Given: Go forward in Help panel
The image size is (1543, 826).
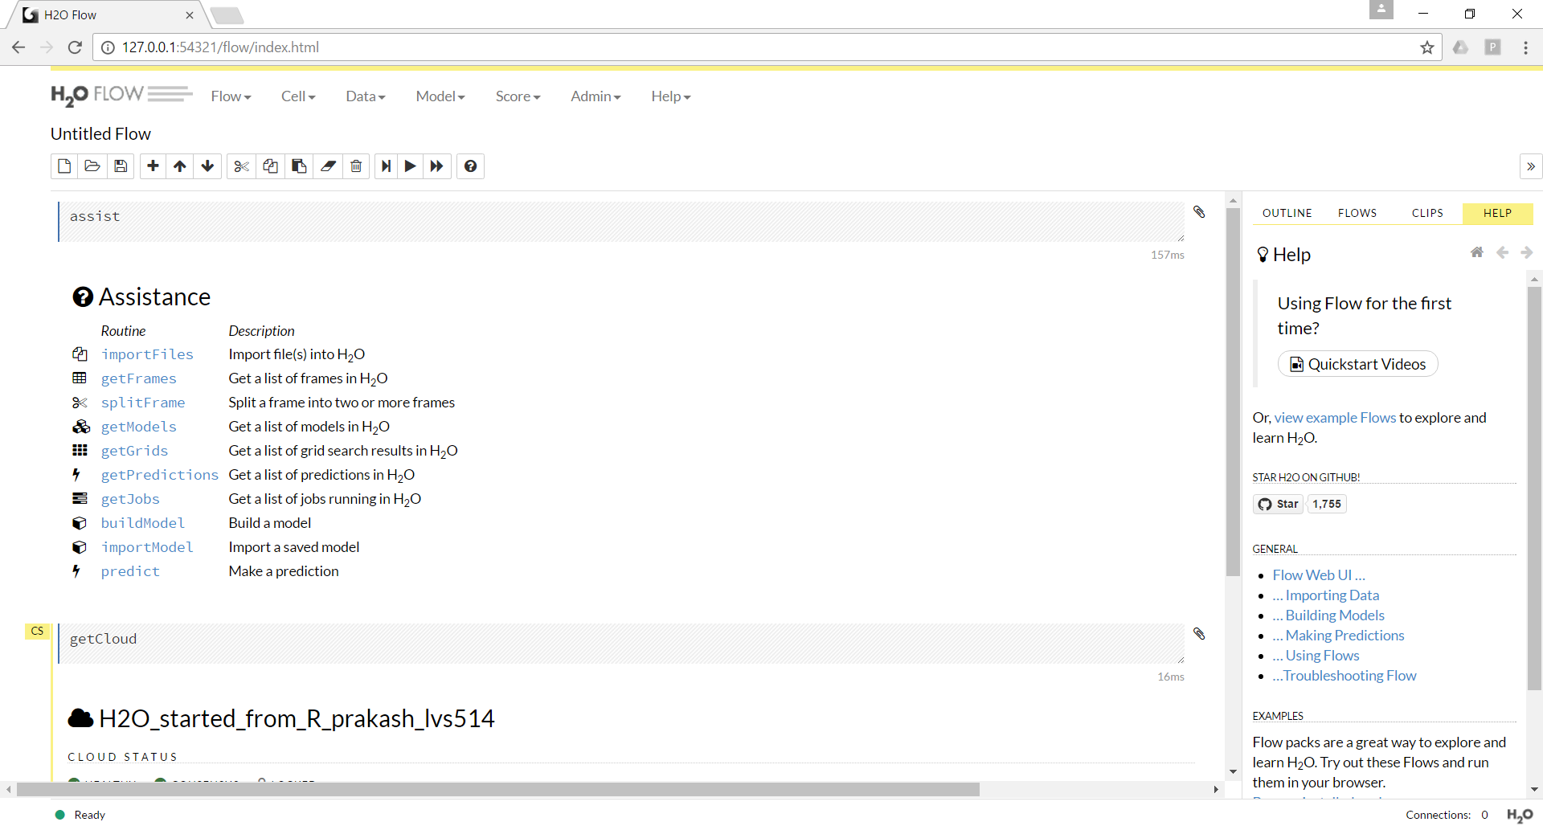Looking at the screenshot, I should pyautogui.click(x=1526, y=252).
